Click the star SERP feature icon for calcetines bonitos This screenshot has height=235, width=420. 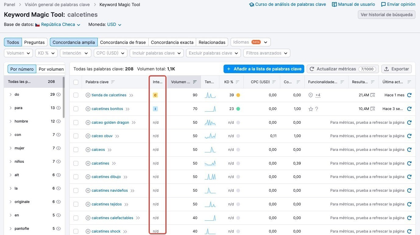[311, 109]
